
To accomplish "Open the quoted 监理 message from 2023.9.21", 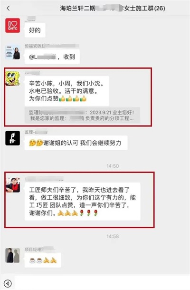I will 82,115.
